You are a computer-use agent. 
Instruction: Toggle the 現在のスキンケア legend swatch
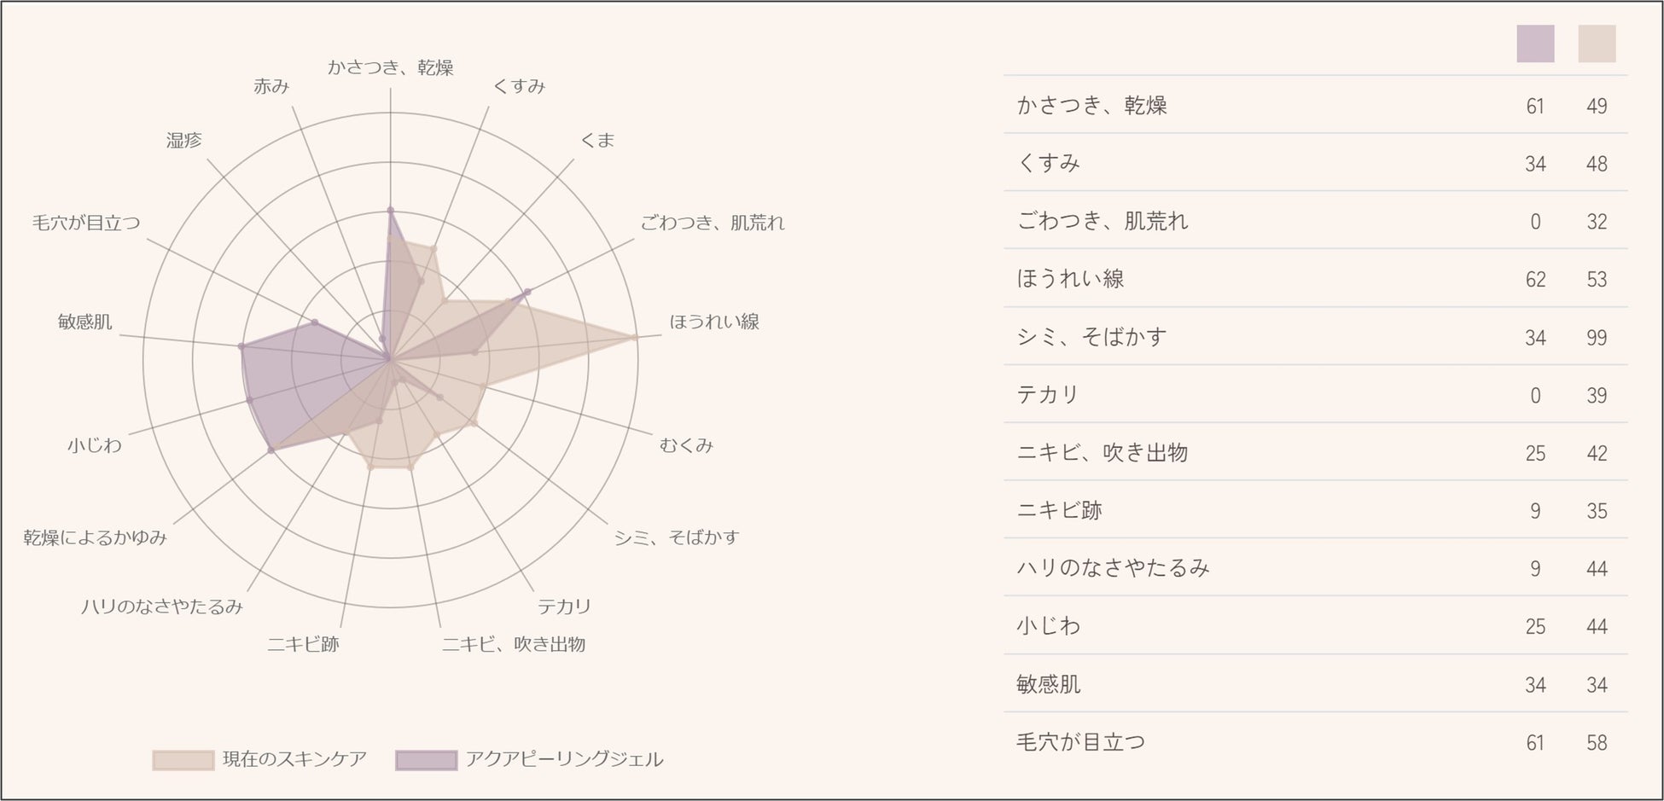(183, 759)
